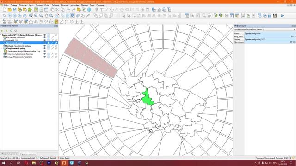
Task: Click the Save floppy disk icon
Action: (x=14, y=10)
